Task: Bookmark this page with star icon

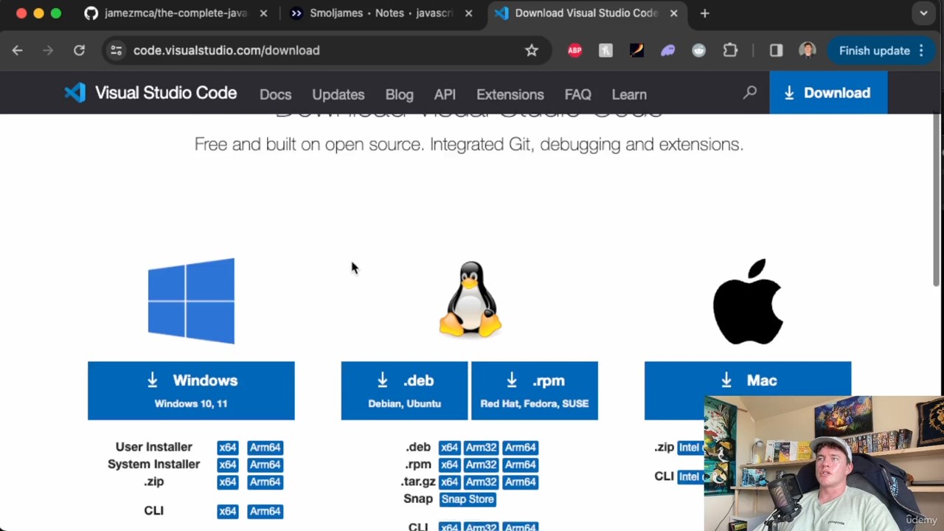Action: (x=532, y=50)
